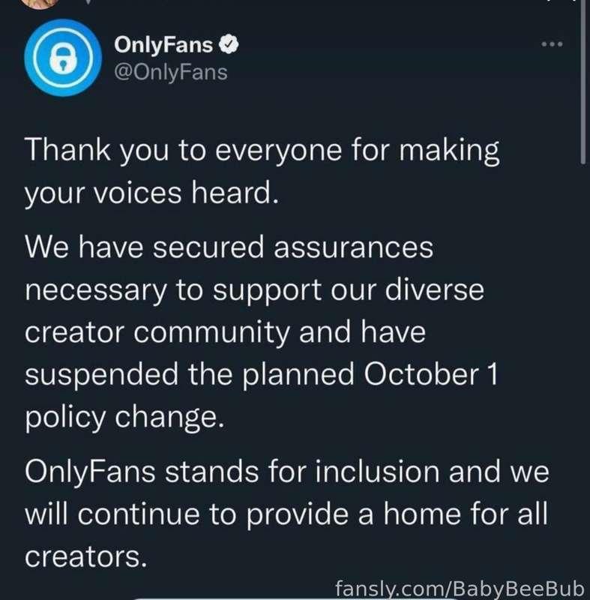Click the white lock symbol inside the avatar

coord(63,58)
